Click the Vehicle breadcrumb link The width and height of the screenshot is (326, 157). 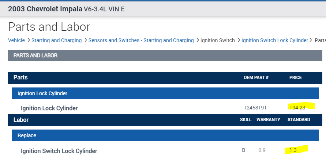16,40
